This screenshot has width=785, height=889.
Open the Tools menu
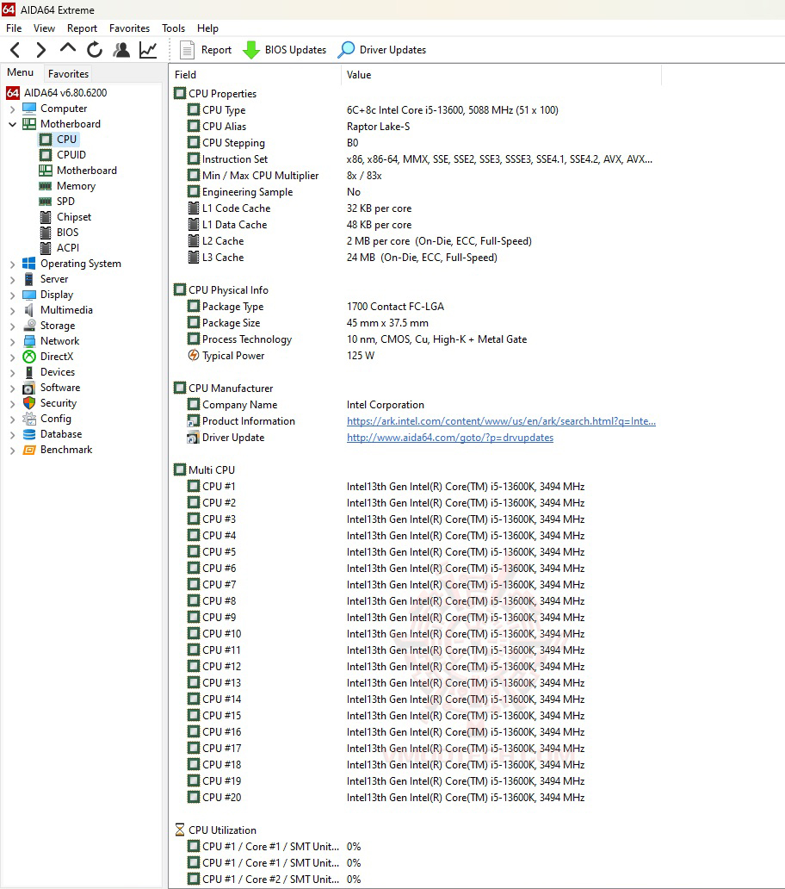click(x=173, y=28)
